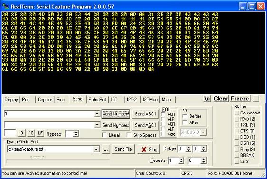This screenshot has width=267, height=179.
Task: Enable the lower +CR checkbox above +crc
Action: [x=163, y=124]
